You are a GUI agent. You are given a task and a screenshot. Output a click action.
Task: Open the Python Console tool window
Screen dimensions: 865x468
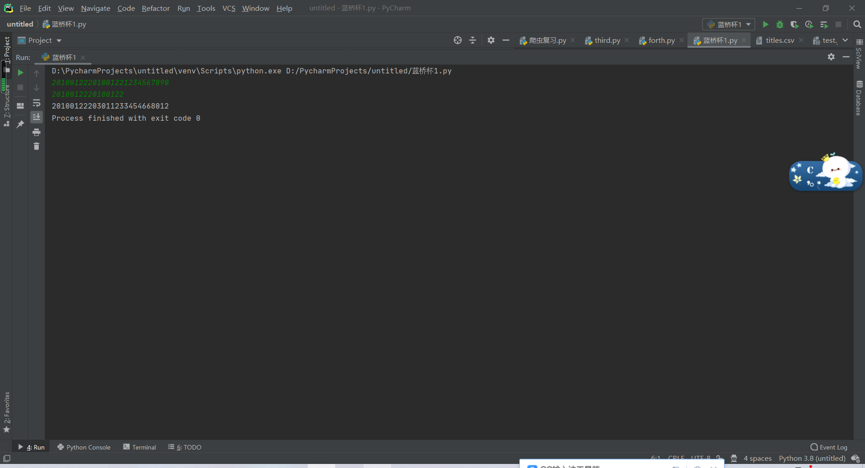pyautogui.click(x=88, y=447)
